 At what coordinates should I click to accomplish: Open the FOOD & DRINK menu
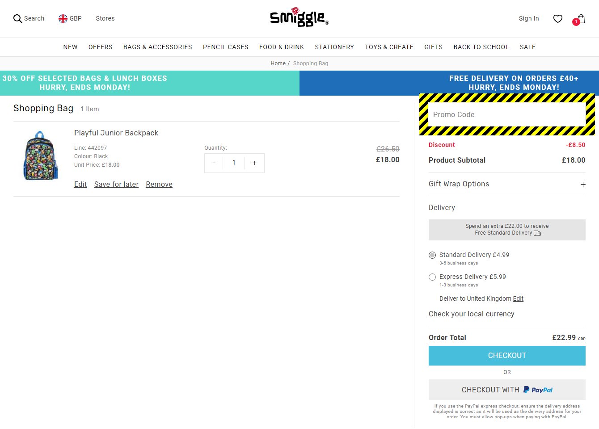click(x=282, y=47)
